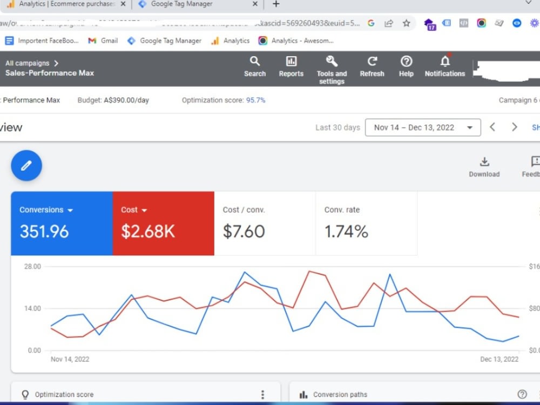
Task: Click the Budget A$390.00/day text
Action: (x=113, y=100)
